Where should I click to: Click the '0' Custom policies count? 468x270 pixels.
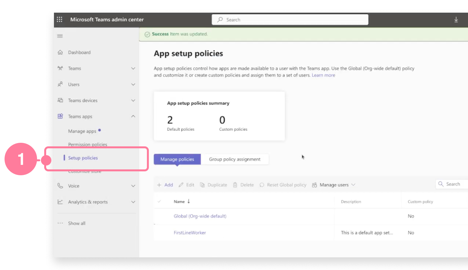pyautogui.click(x=222, y=120)
